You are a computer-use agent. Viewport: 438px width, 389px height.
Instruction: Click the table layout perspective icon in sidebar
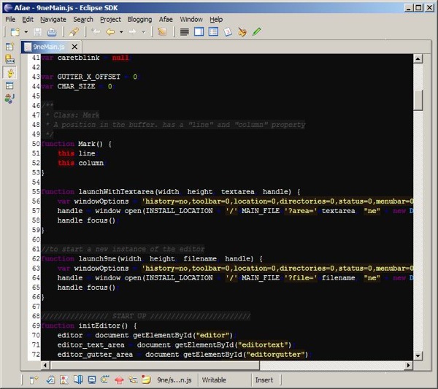(x=9, y=85)
